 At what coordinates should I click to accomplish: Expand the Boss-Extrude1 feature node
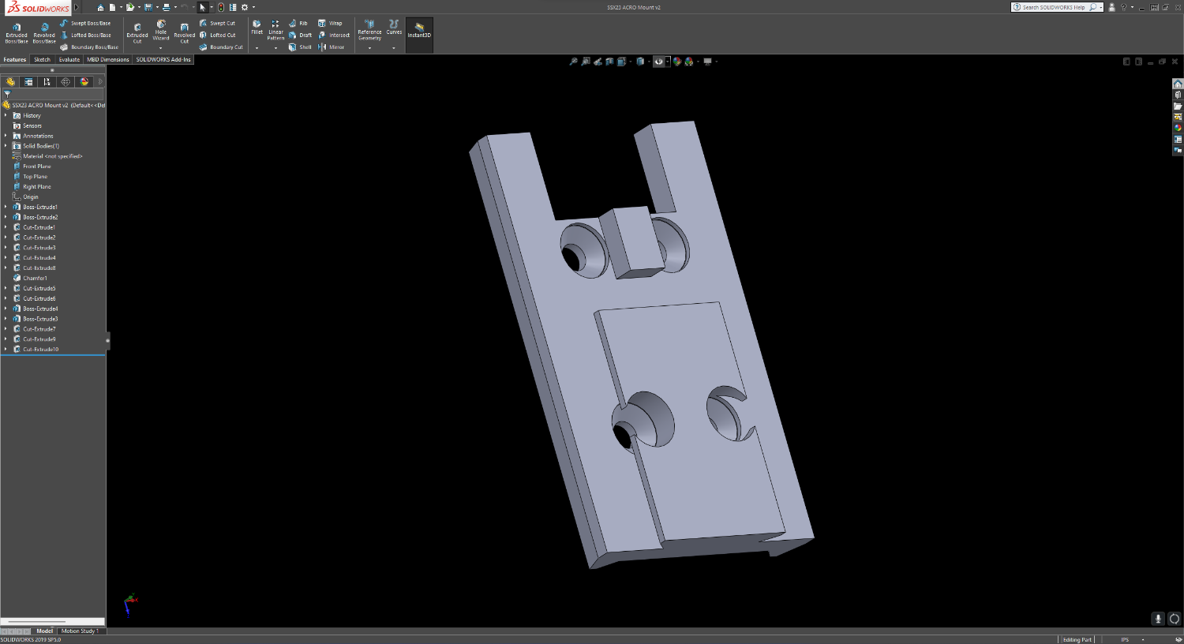6,207
